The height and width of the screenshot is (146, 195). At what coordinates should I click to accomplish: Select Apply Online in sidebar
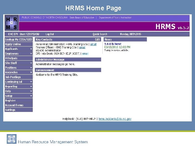tap(19, 44)
